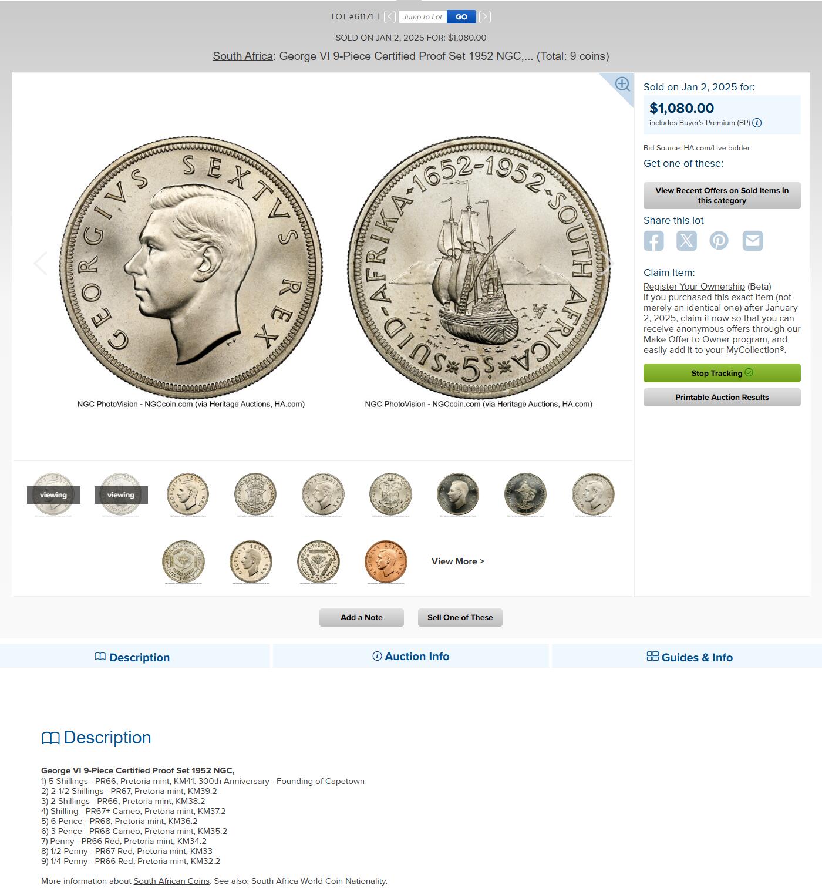Click the GO button
The image size is (822, 895).
pyautogui.click(x=461, y=17)
